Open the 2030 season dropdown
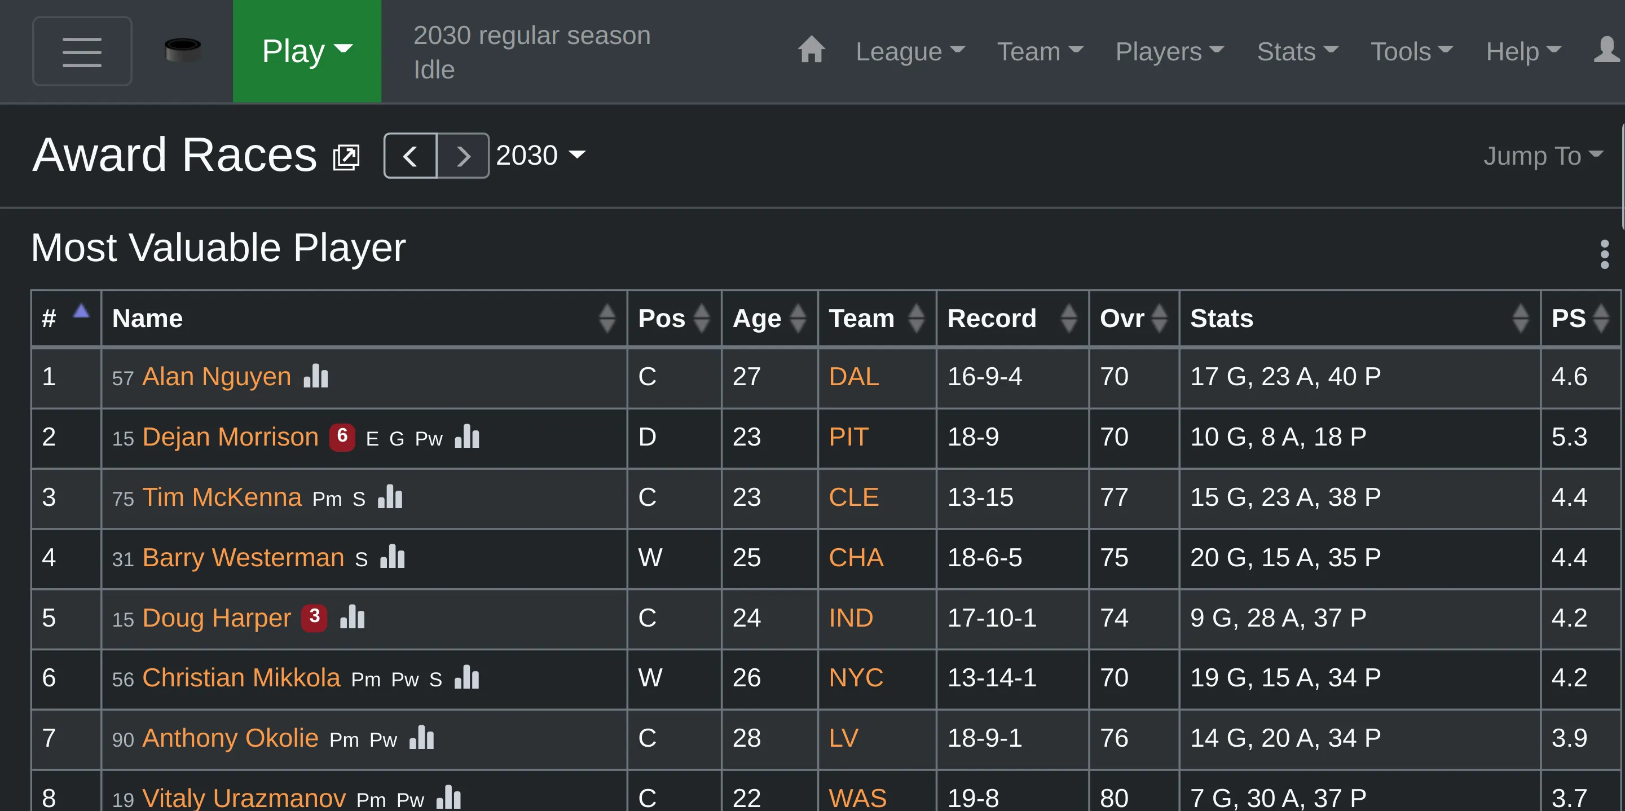1625x811 pixels. coord(540,155)
